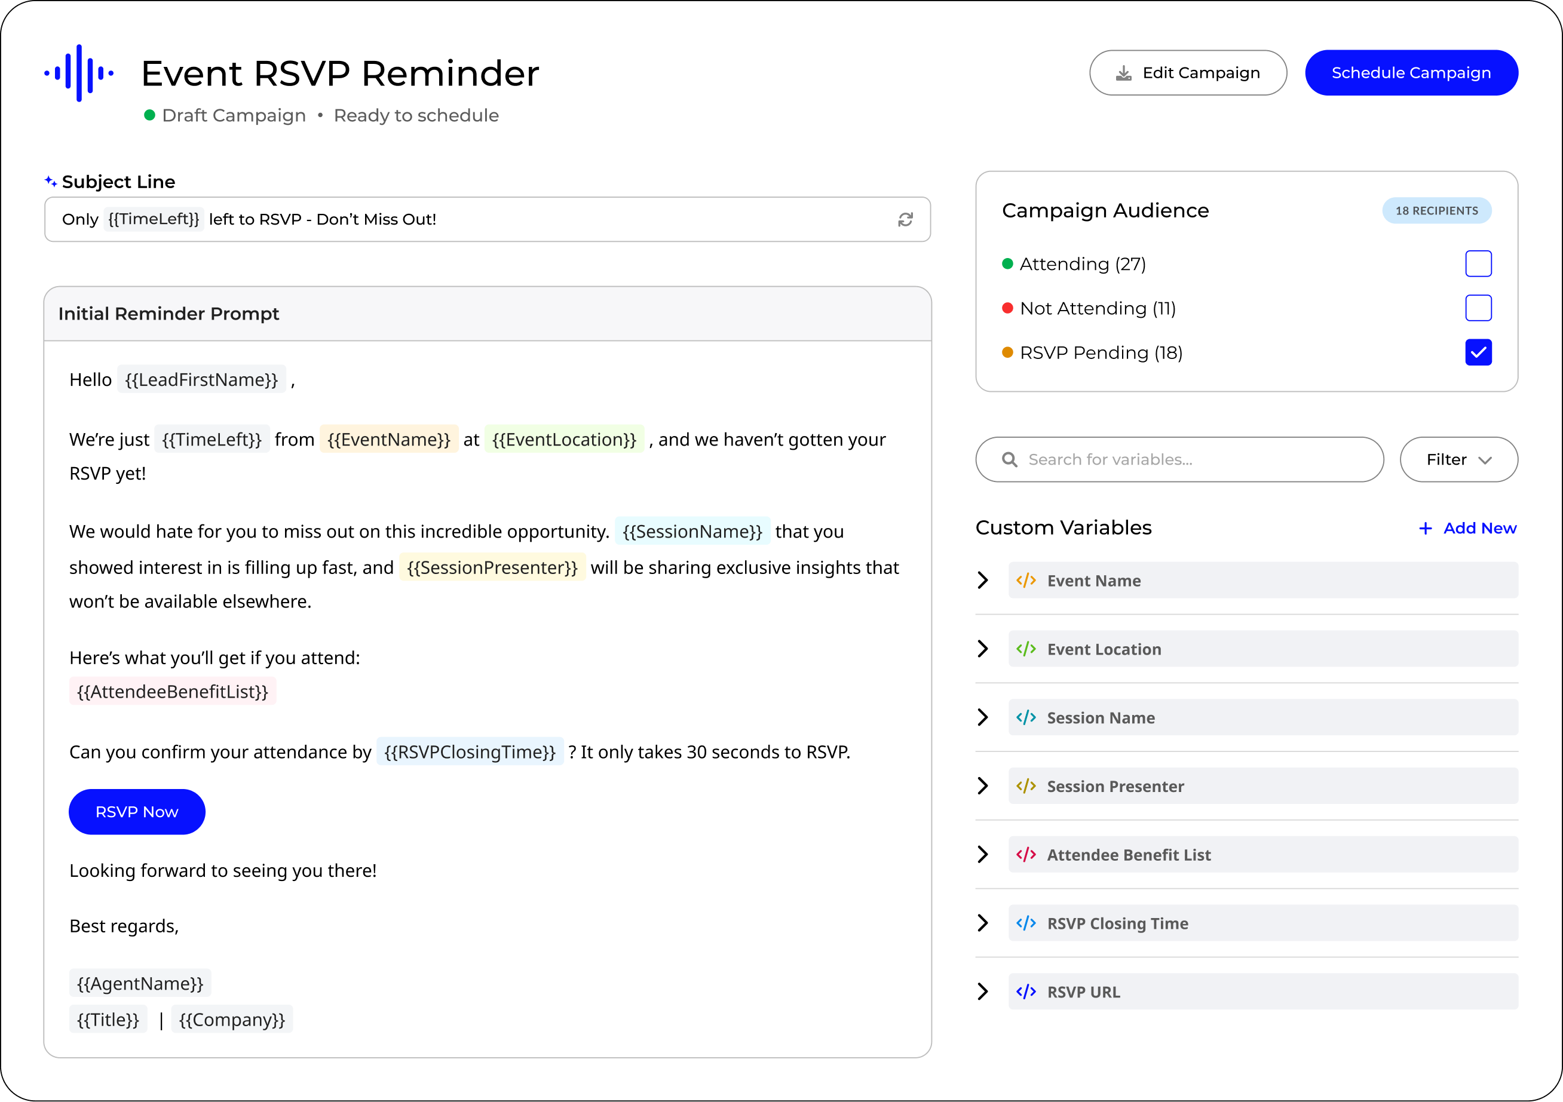Click the soundwave app logo
The image size is (1563, 1102).
coord(79,73)
